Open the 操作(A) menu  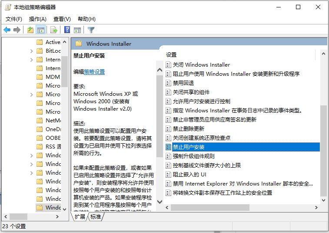click(37, 19)
